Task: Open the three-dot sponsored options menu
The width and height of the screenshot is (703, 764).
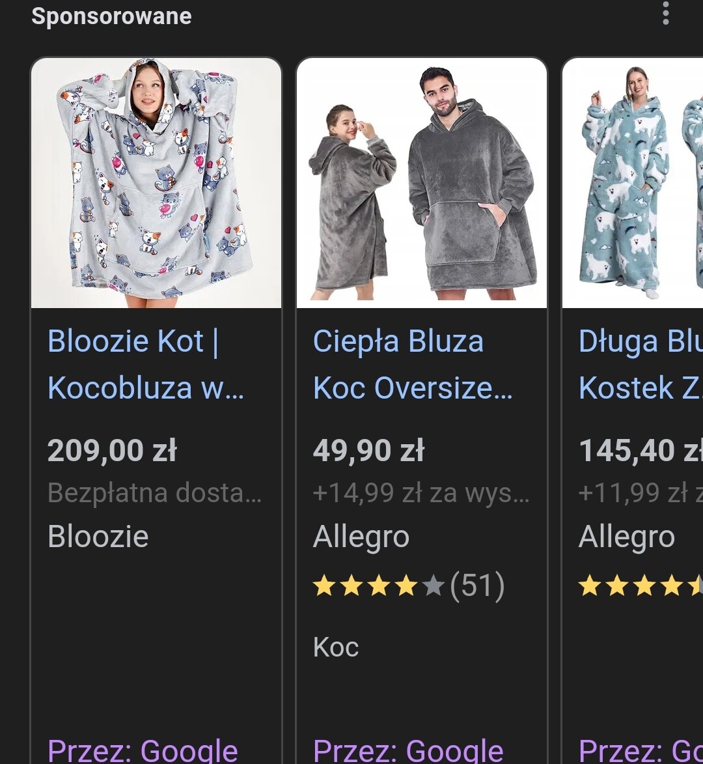Action: pyautogui.click(x=665, y=13)
